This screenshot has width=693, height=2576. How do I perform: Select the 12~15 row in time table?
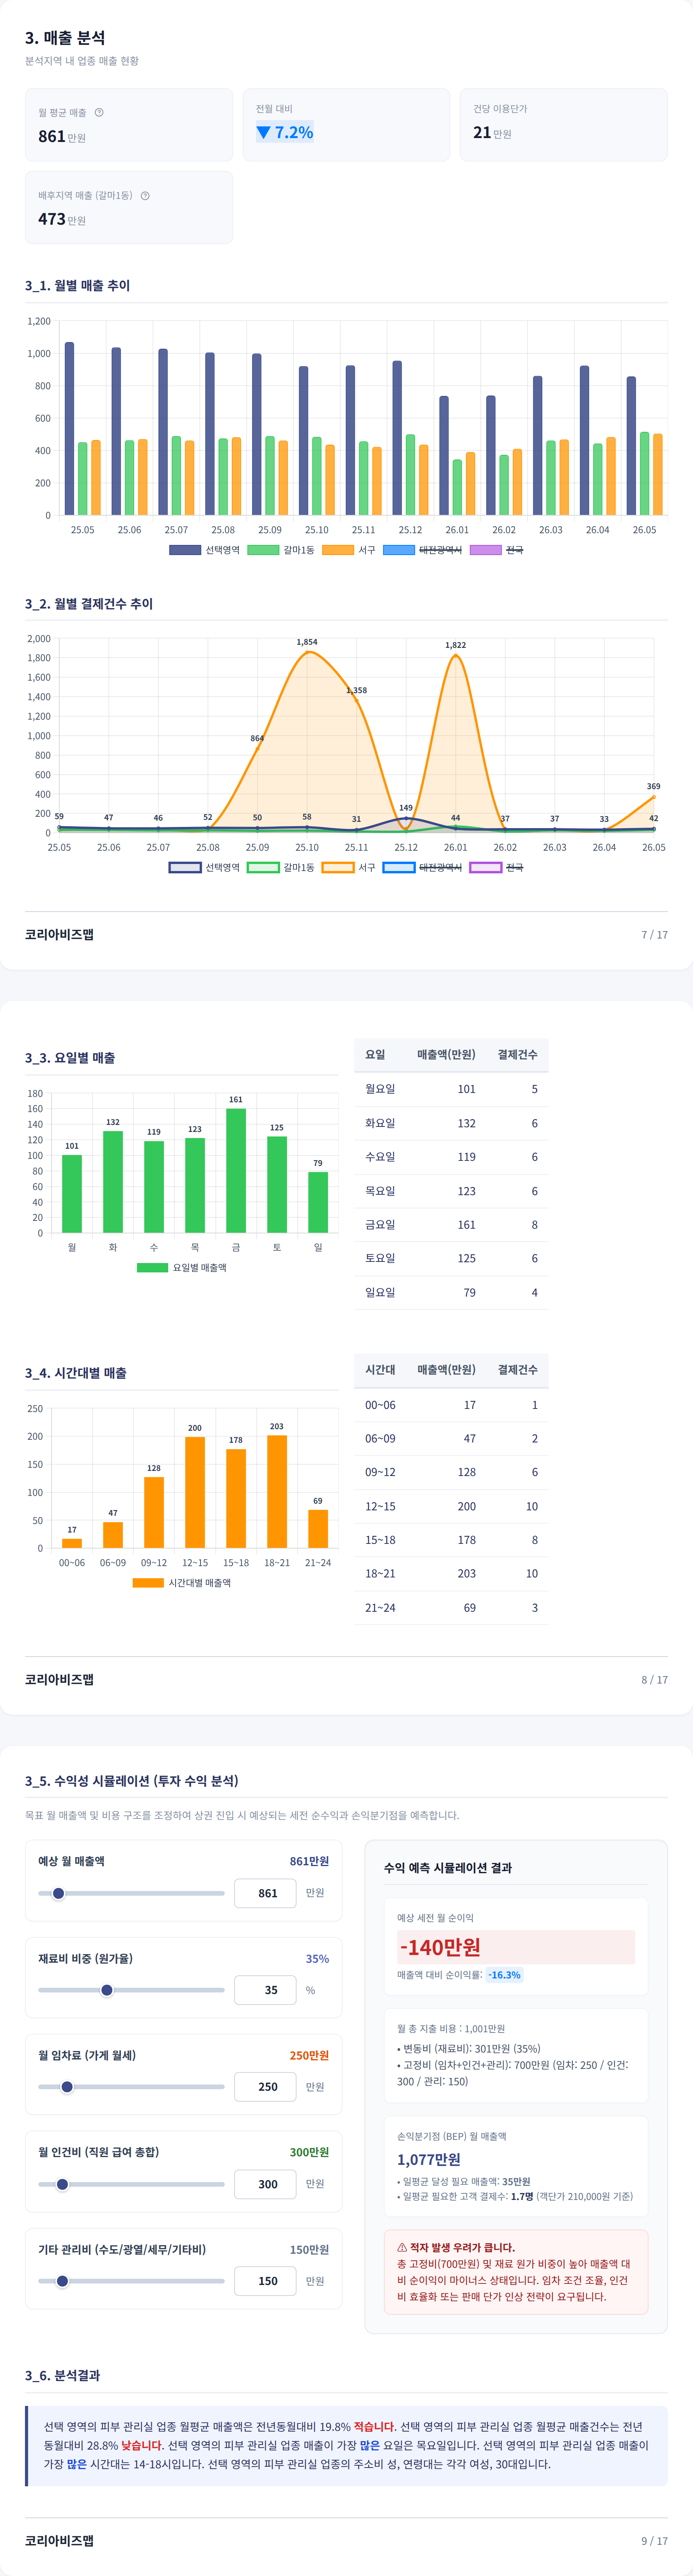[x=451, y=1506]
